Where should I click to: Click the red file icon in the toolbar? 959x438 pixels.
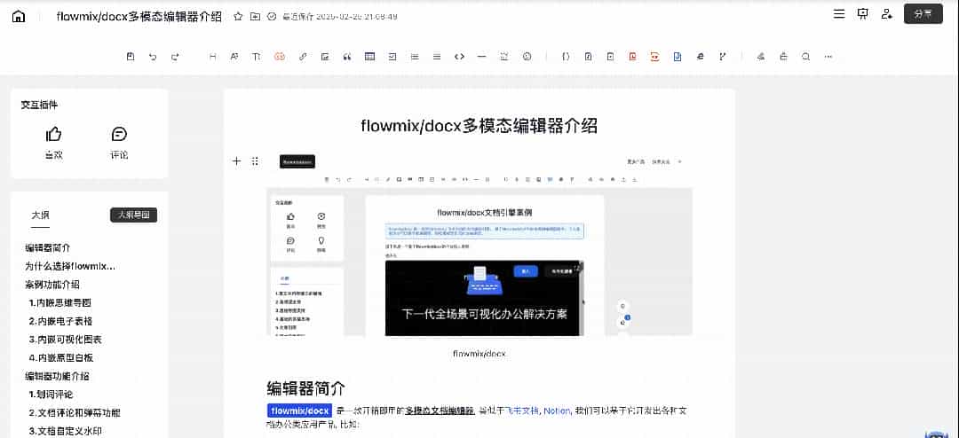point(632,57)
